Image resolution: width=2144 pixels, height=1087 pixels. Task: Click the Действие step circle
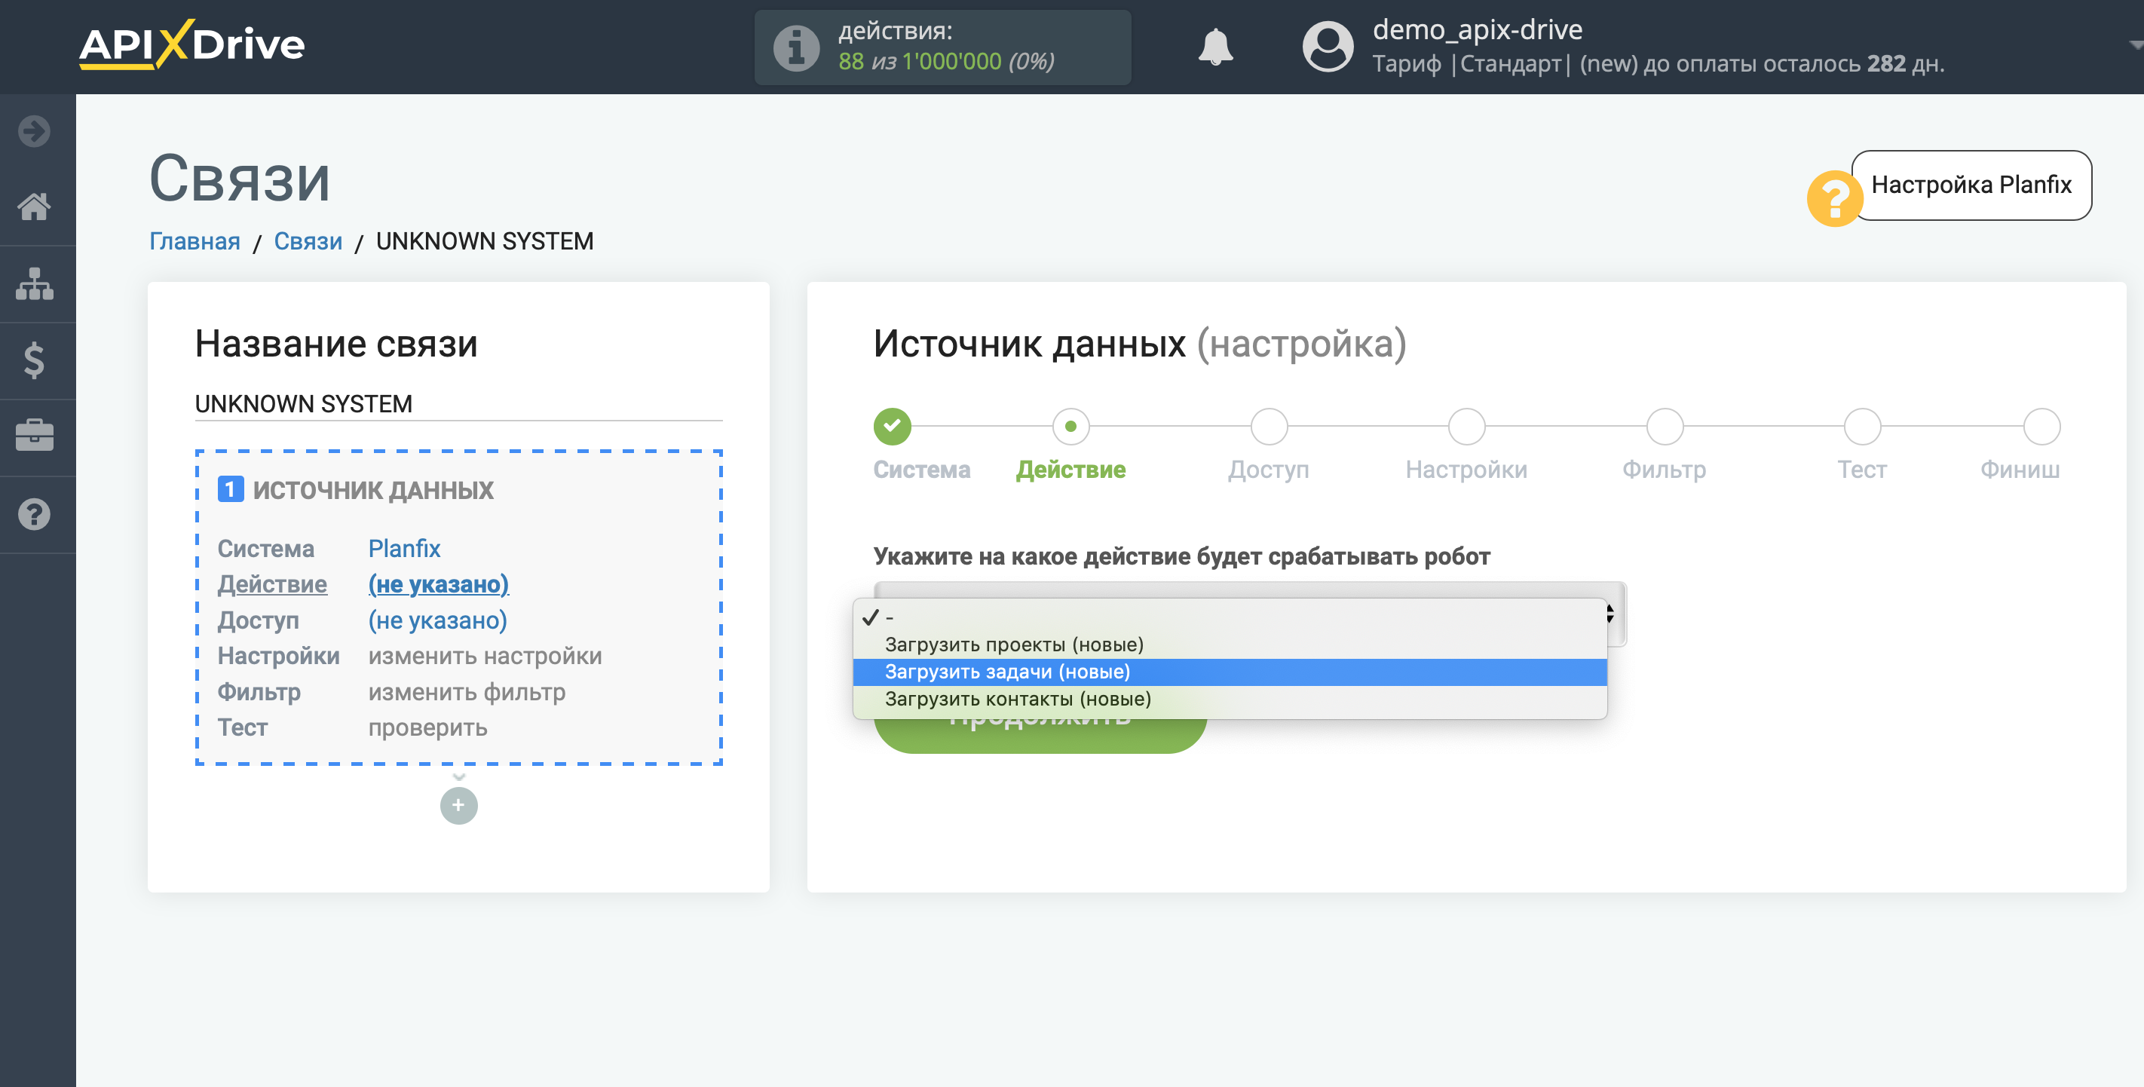[x=1070, y=426]
